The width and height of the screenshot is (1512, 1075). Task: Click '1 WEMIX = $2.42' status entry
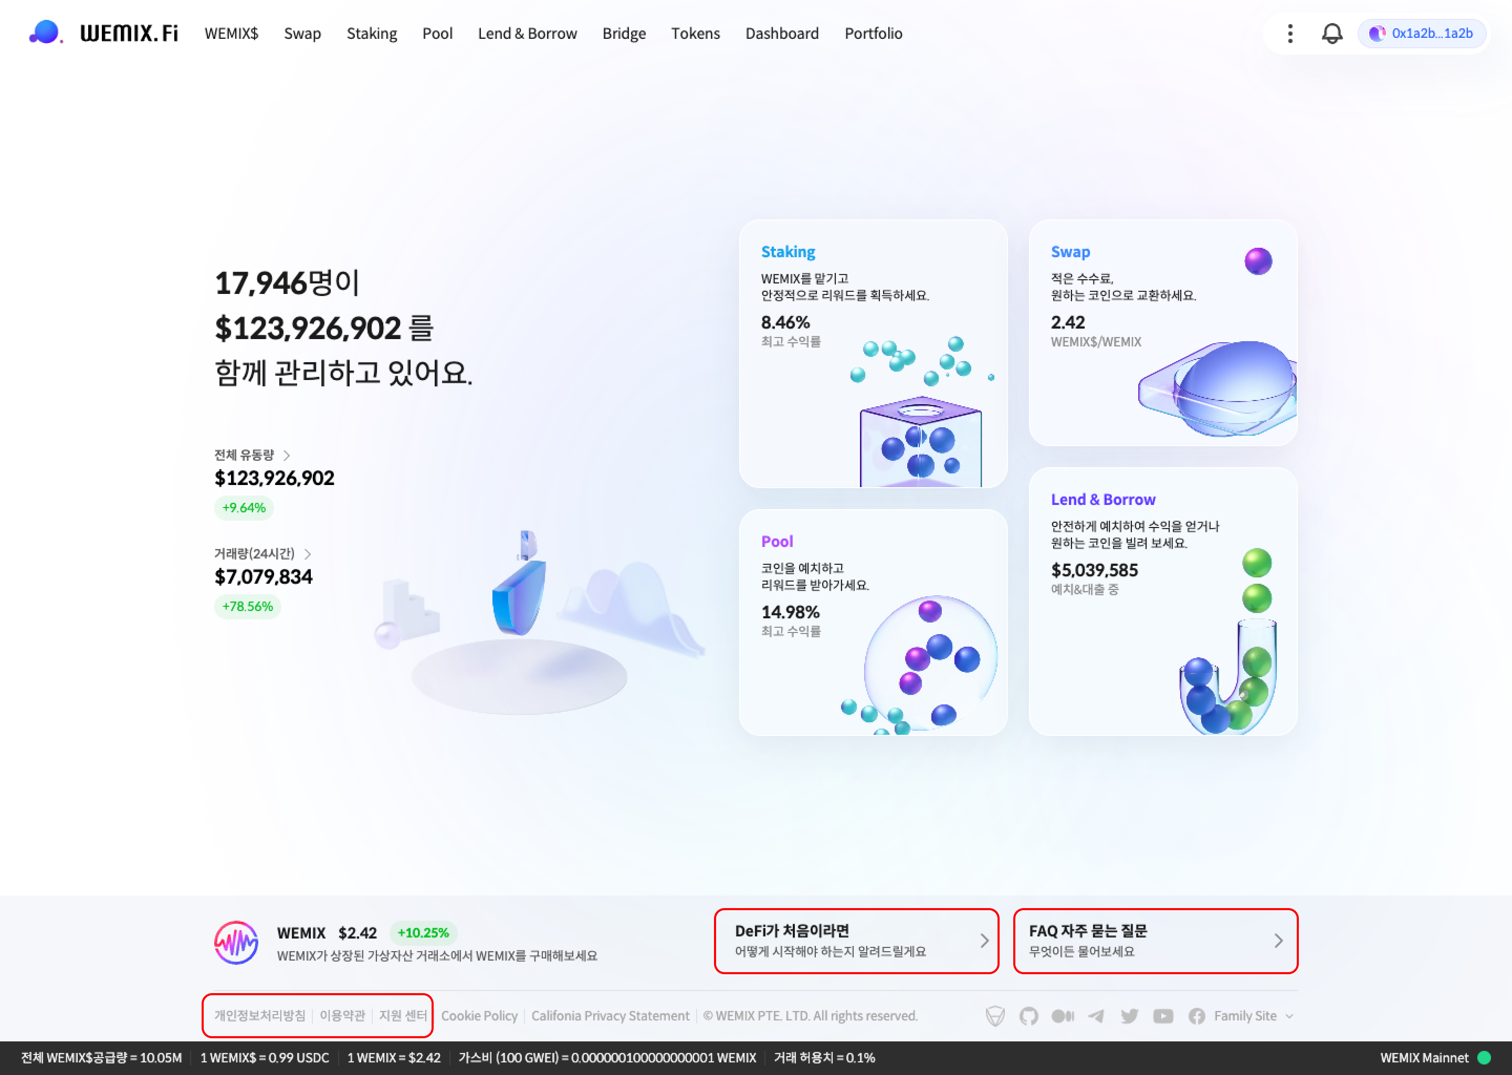pyautogui.click(x=394, y=1058)
